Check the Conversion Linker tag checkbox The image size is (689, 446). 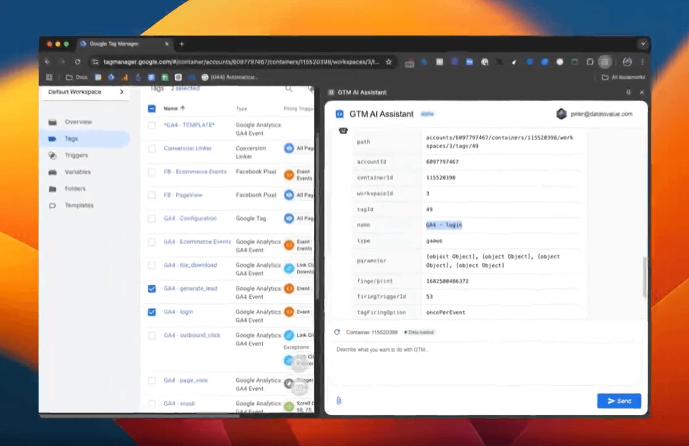[152, 149]
